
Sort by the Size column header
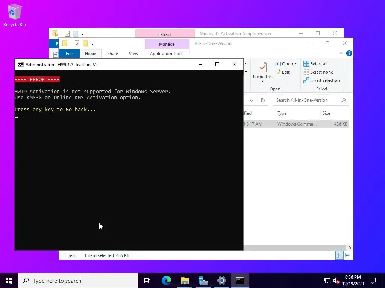point(335,113)
